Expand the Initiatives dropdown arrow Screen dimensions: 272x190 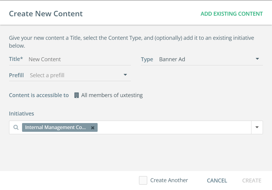pos(257,128)
